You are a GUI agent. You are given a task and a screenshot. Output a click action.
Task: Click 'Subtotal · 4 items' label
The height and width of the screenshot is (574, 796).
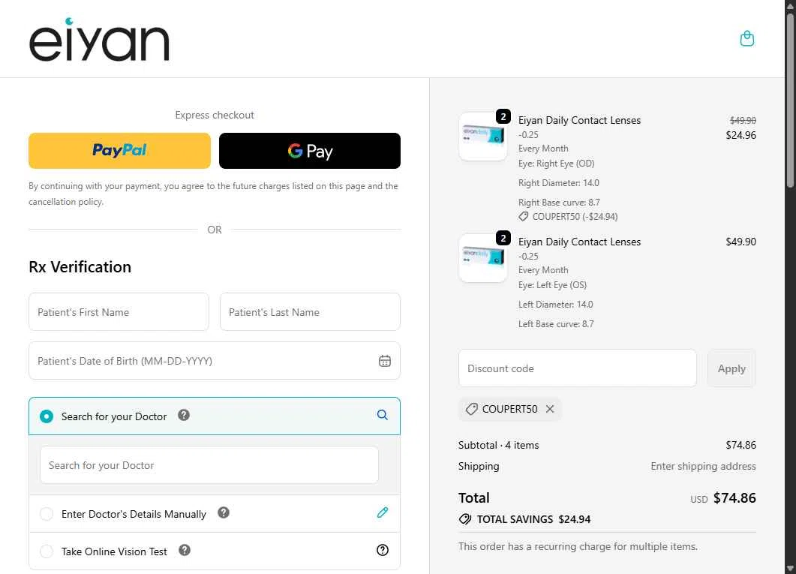[x=498, y=445]
